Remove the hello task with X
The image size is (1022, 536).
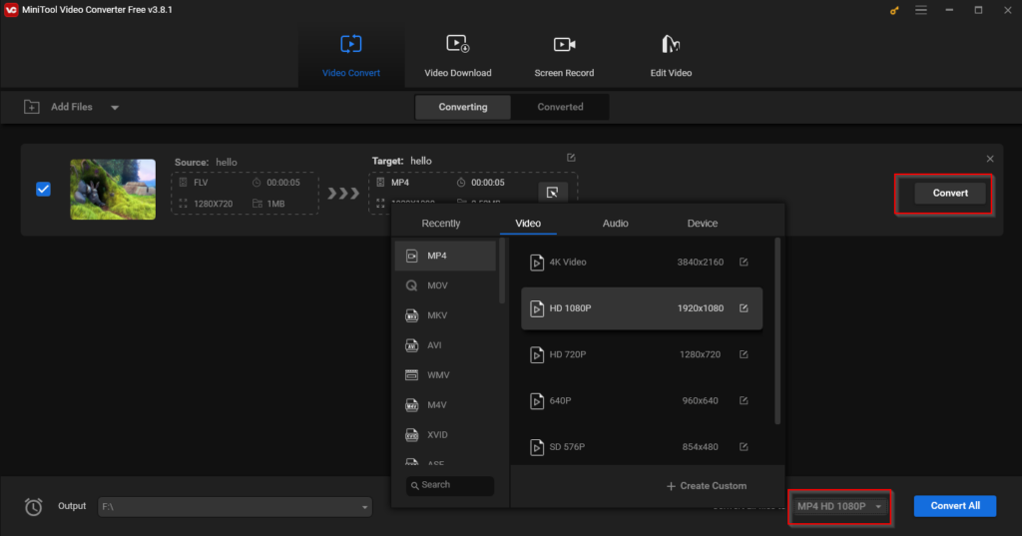point(990,159)
